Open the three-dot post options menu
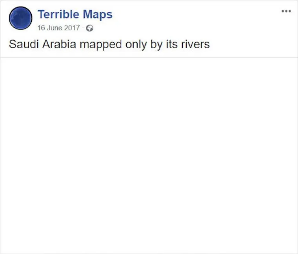Image resolution: width=298 pixels, height=254 pixels. 286,11
